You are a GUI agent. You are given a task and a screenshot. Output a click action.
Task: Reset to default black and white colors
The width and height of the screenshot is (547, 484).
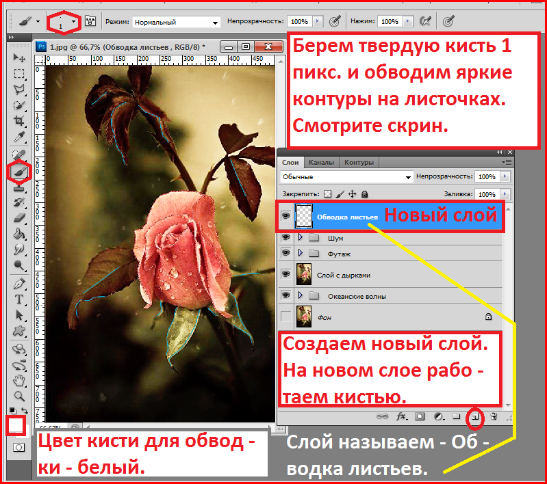point(12,410)
